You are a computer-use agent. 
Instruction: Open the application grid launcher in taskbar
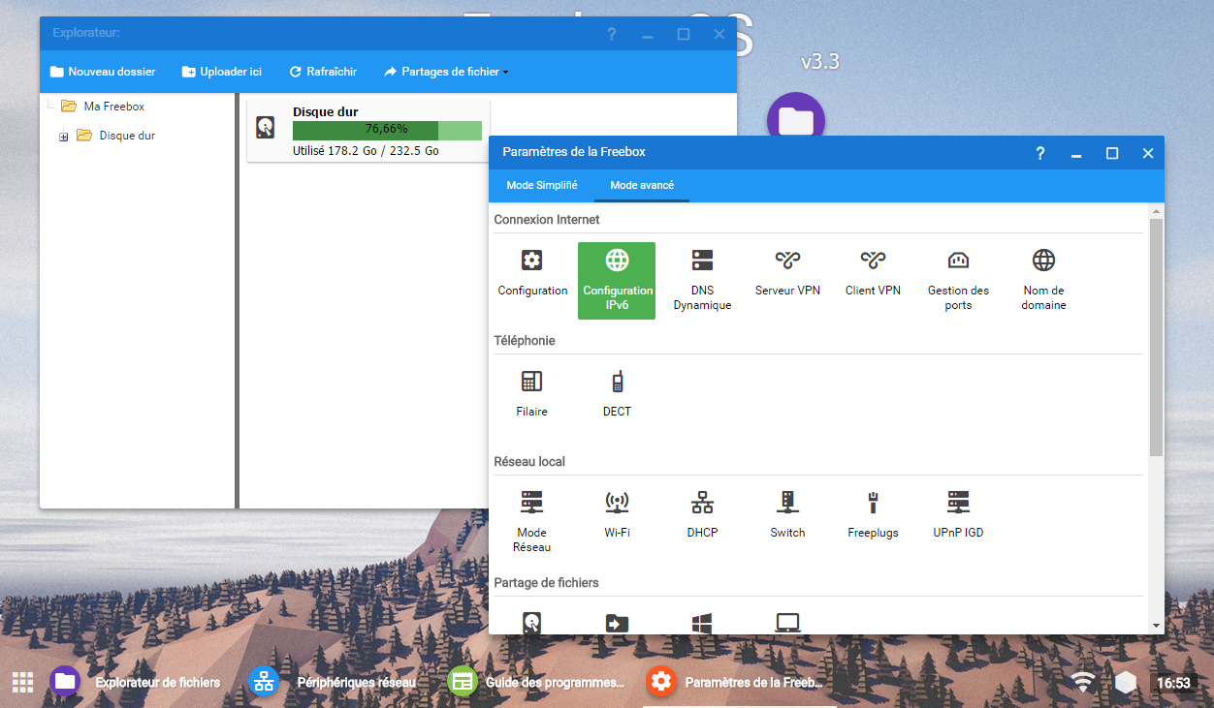(23, 682)
